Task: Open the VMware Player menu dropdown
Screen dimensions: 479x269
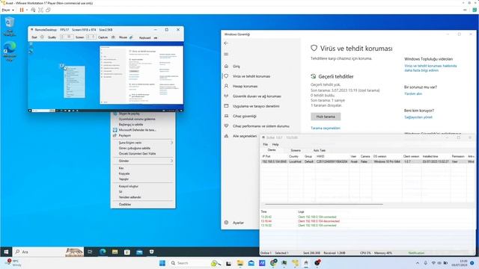Action: pos(8,10)
